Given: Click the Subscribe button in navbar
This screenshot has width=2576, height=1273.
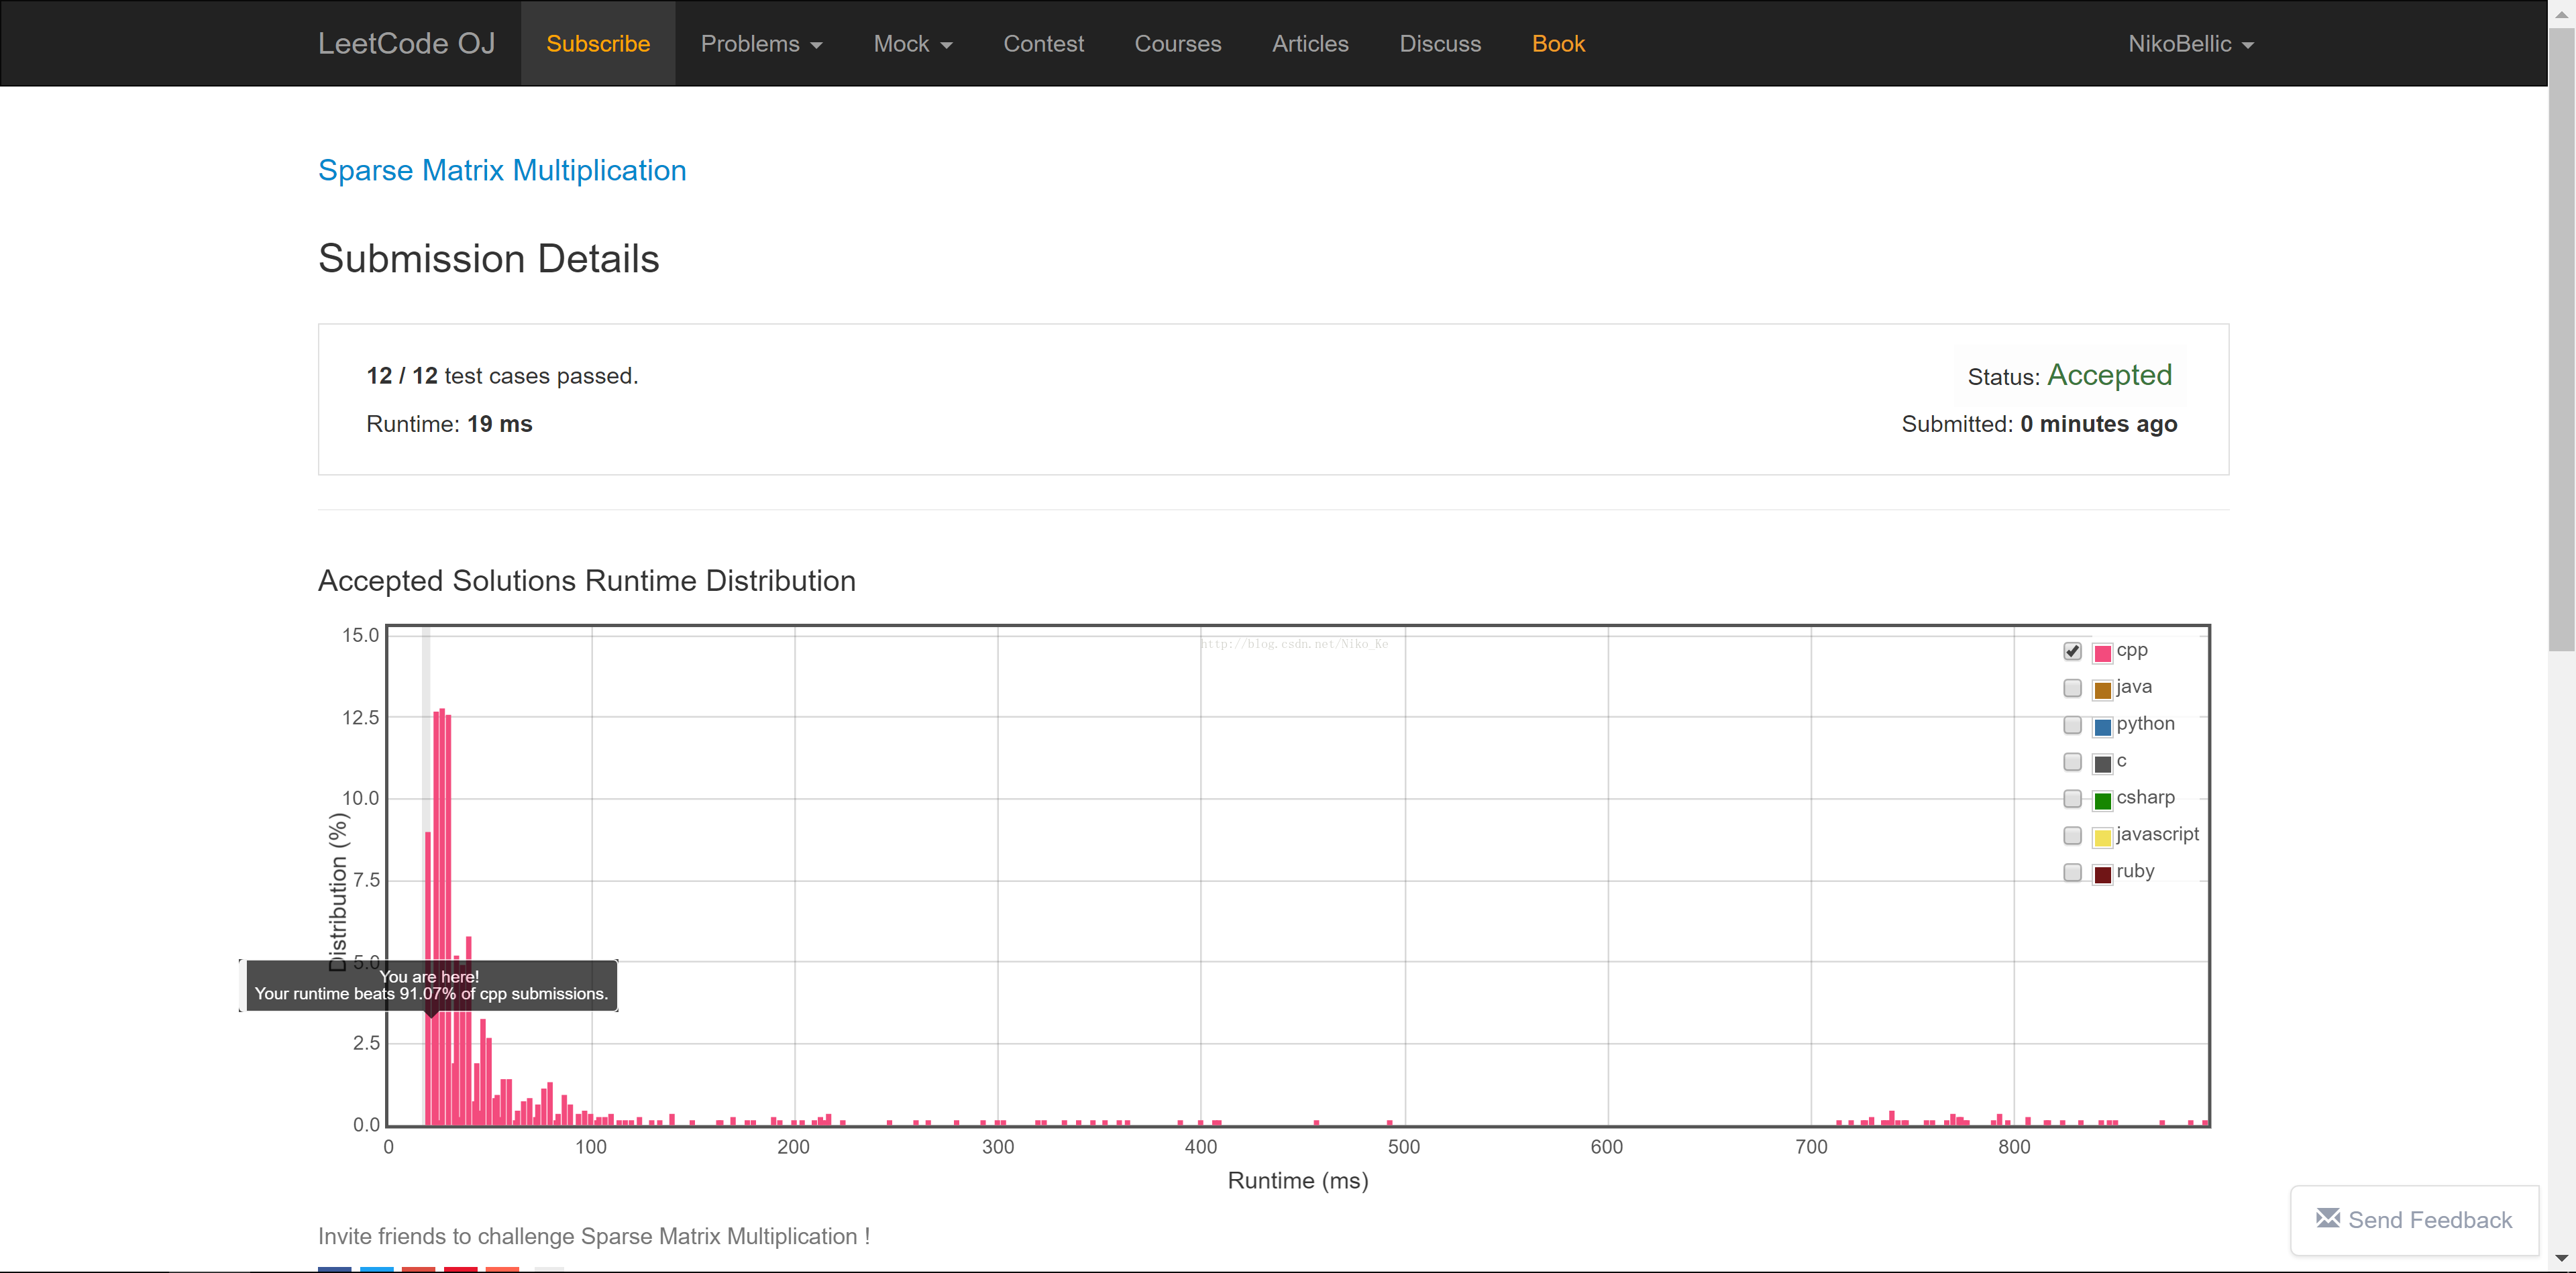Looking at the screenshot, I should [597, 44].
